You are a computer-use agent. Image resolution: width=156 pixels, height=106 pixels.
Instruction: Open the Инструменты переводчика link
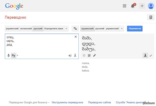tap(67, 102)
